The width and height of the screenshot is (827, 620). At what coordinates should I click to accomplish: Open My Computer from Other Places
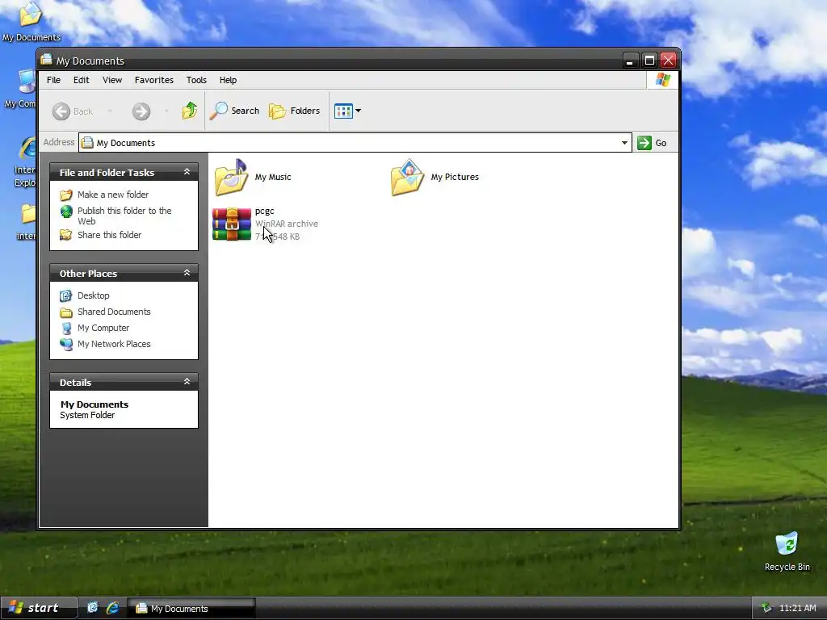tap(103, 328)
